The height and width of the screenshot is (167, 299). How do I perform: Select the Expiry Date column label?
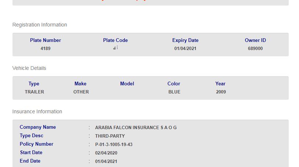pyautogui.click(x=185, y=40)
